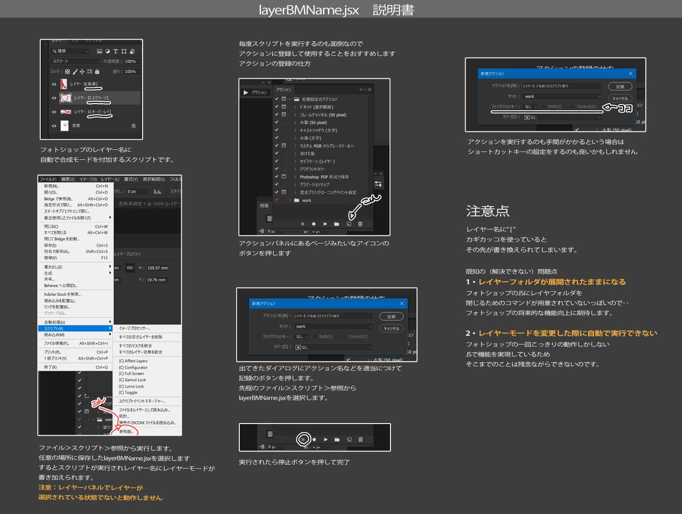The width and height of the screenshot is (682, 514).
Task: Click the lock all padlock icon beside ロック
Action: click(97, 72)
